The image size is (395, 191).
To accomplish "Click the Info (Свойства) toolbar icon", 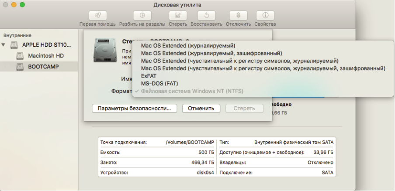I will (x=265, y=16).
